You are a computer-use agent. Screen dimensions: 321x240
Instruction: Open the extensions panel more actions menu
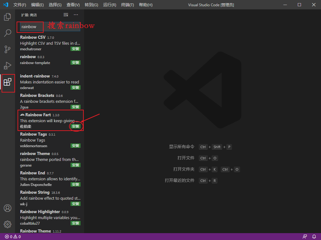(76, 15)
